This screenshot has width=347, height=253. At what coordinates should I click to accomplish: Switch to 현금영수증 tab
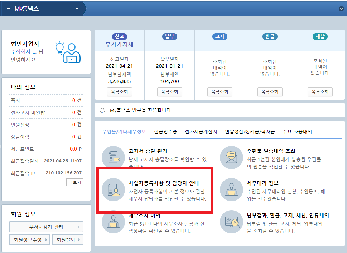click(x=165, y=132)
